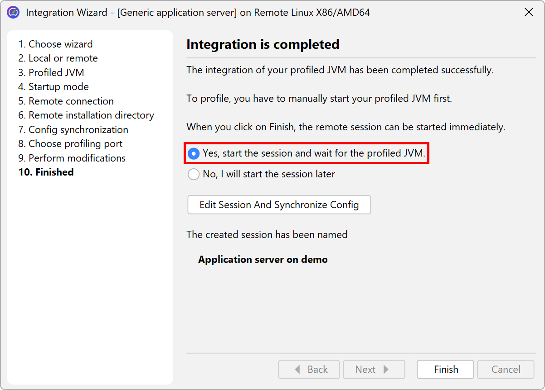Jump to step 4 Startup mode
545x390 pixels.
pyautogui.click(x=53, y=87)
